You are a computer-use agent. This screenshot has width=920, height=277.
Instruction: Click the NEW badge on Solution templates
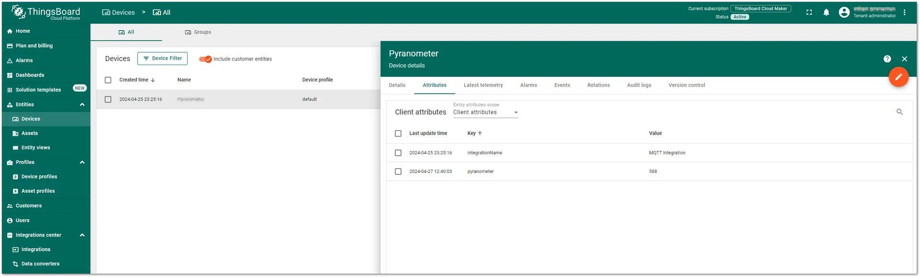[x=80, y=88]
